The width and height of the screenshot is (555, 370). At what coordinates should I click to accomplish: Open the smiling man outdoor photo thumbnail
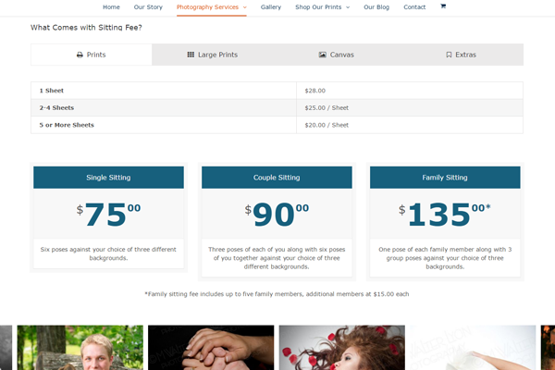tap(80, 348)
